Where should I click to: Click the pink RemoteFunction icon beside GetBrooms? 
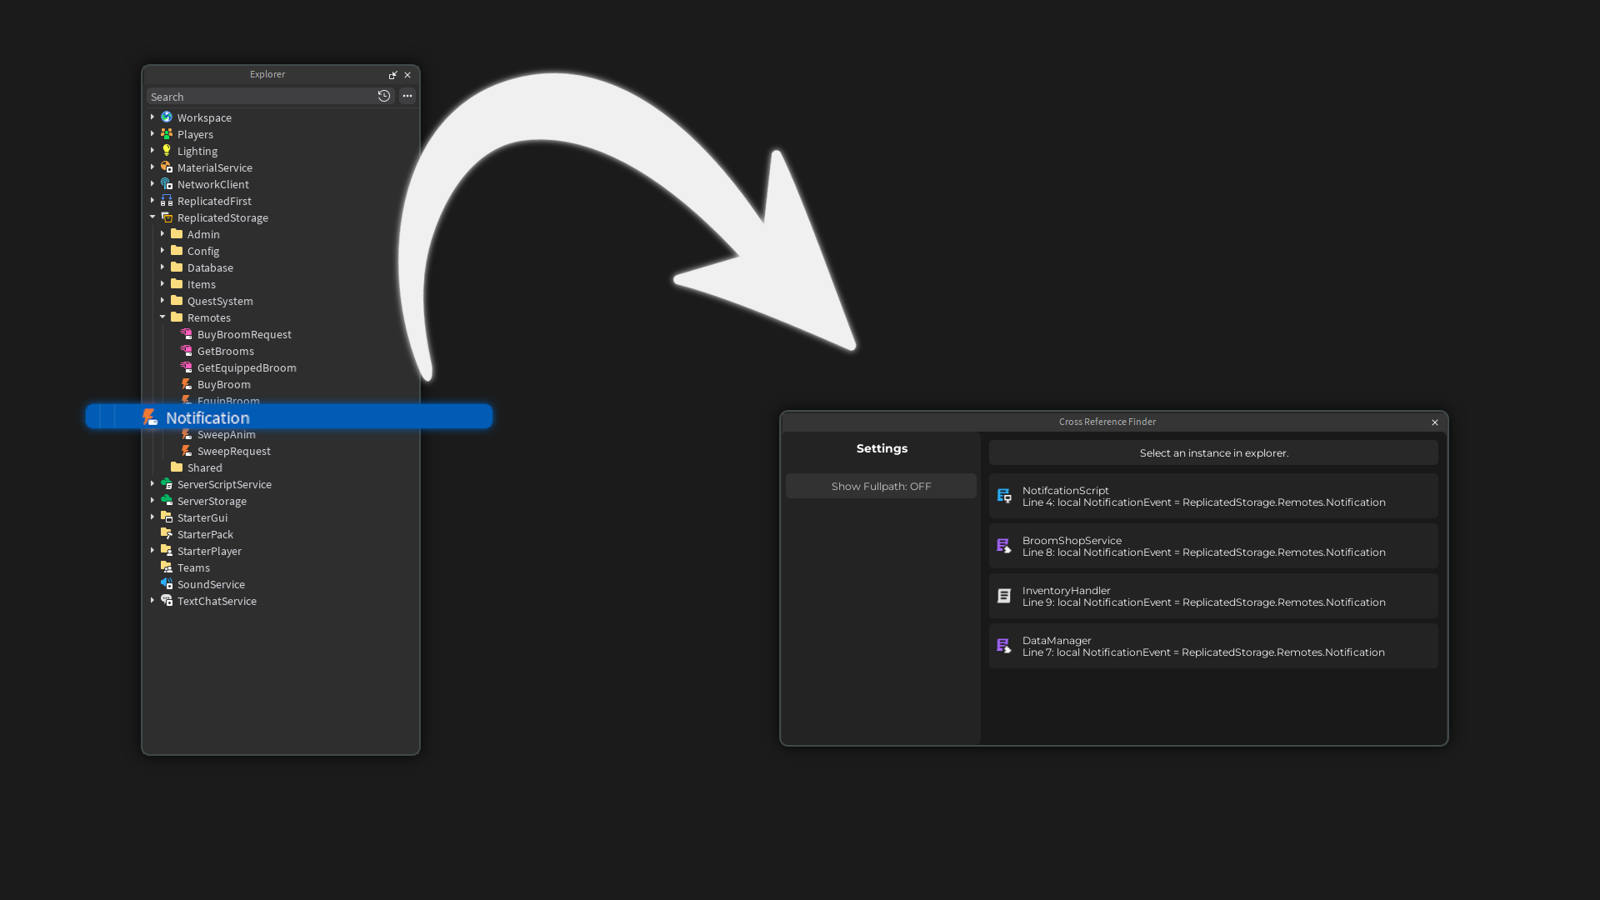pos(186,351)
